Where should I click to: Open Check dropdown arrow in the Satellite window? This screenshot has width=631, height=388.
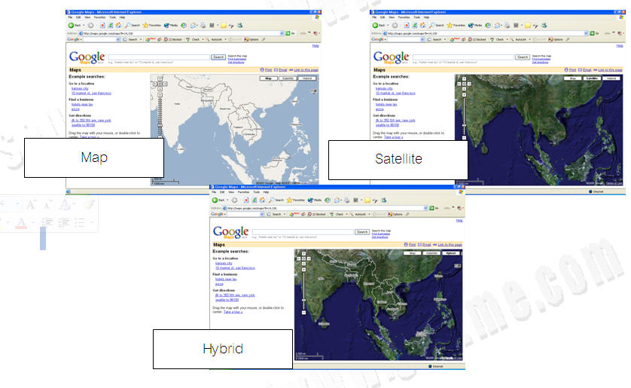tap(507, 39)
